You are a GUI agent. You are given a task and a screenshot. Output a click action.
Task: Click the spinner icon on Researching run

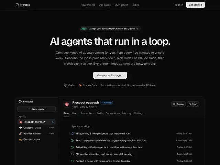click(72, 134)
